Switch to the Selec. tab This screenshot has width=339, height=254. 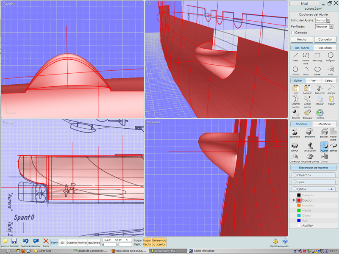pos(329,80)
